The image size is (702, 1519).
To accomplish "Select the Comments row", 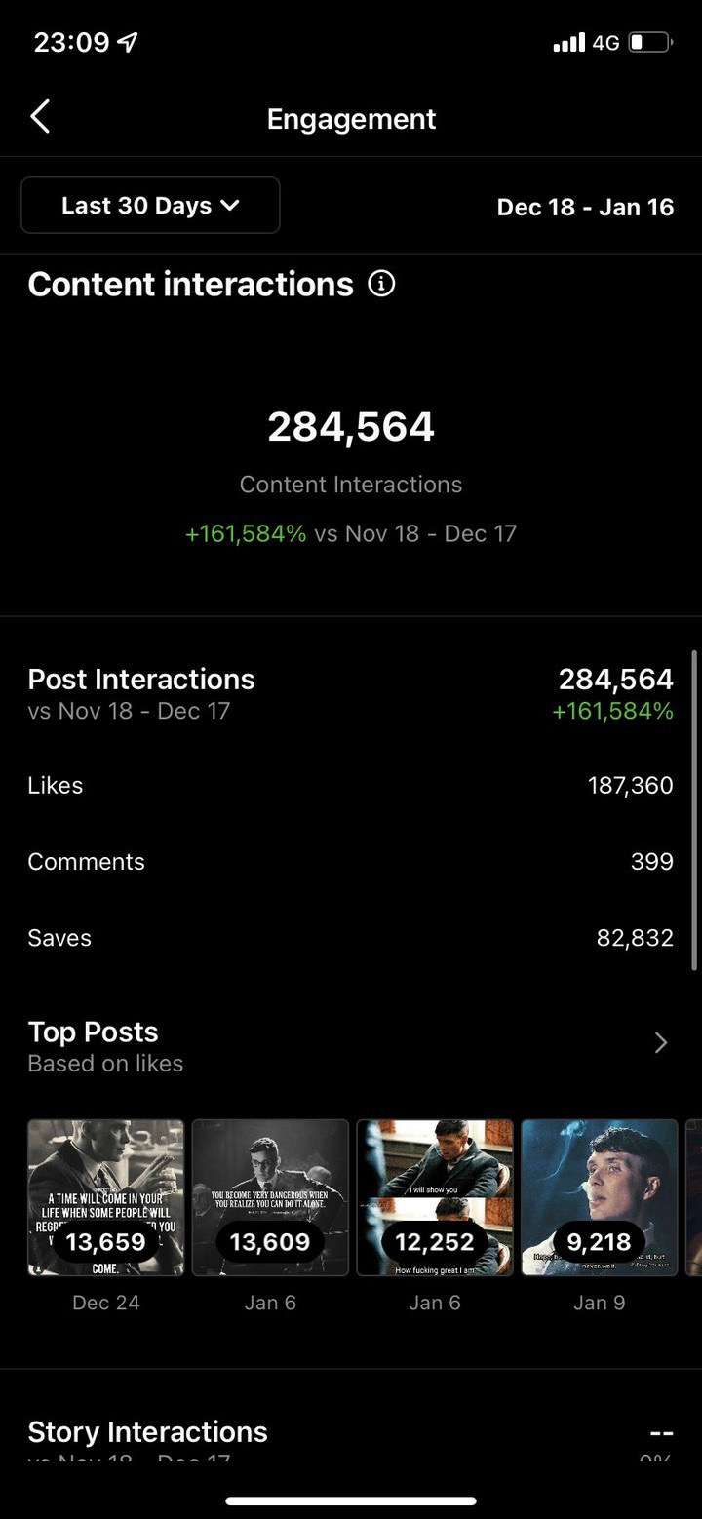I will [x=351, y=861].
